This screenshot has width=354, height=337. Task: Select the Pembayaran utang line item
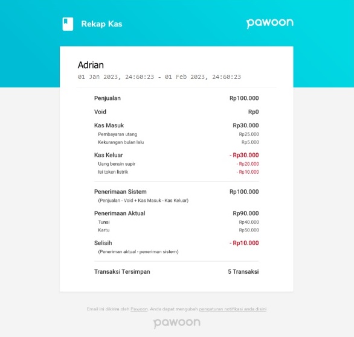point(117,134)
